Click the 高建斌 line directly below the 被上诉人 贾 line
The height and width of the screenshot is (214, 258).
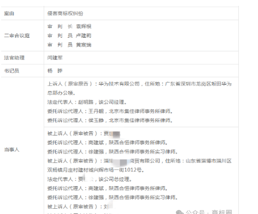point(107,142)
